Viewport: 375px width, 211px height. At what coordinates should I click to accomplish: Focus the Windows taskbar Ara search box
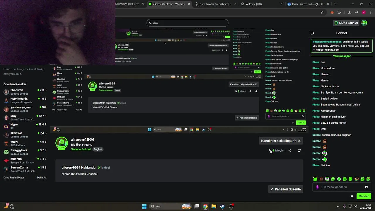click(x=171, y=206)
